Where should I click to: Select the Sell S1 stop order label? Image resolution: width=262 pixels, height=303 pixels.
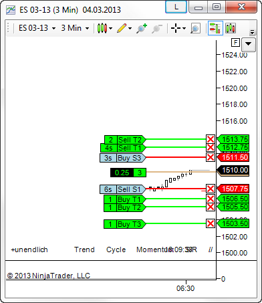(x=123, y=189)
